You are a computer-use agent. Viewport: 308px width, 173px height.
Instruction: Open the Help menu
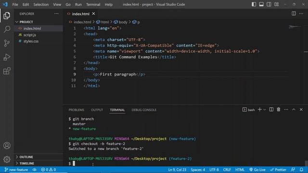[108, 4]
